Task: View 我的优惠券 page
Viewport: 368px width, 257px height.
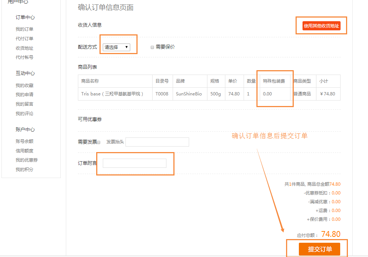Action: [x=27, y=160]
